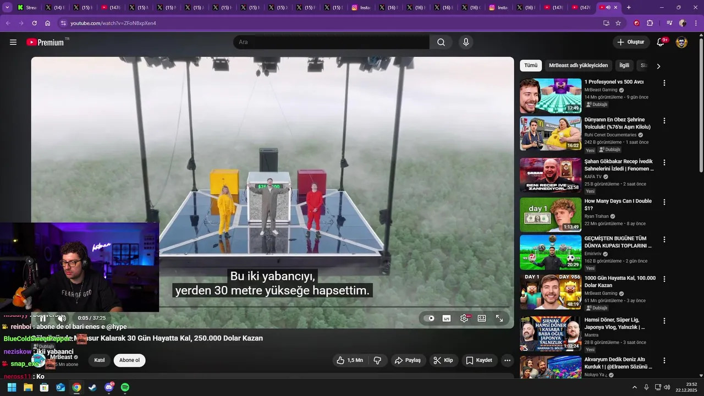Open options for Hamsi Döner, Süper Lig video
This screenshot has height=396, width=704.
pos(664,321)
